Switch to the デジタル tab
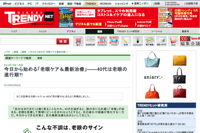Screen dimensions: 200x133 (71, 31)
